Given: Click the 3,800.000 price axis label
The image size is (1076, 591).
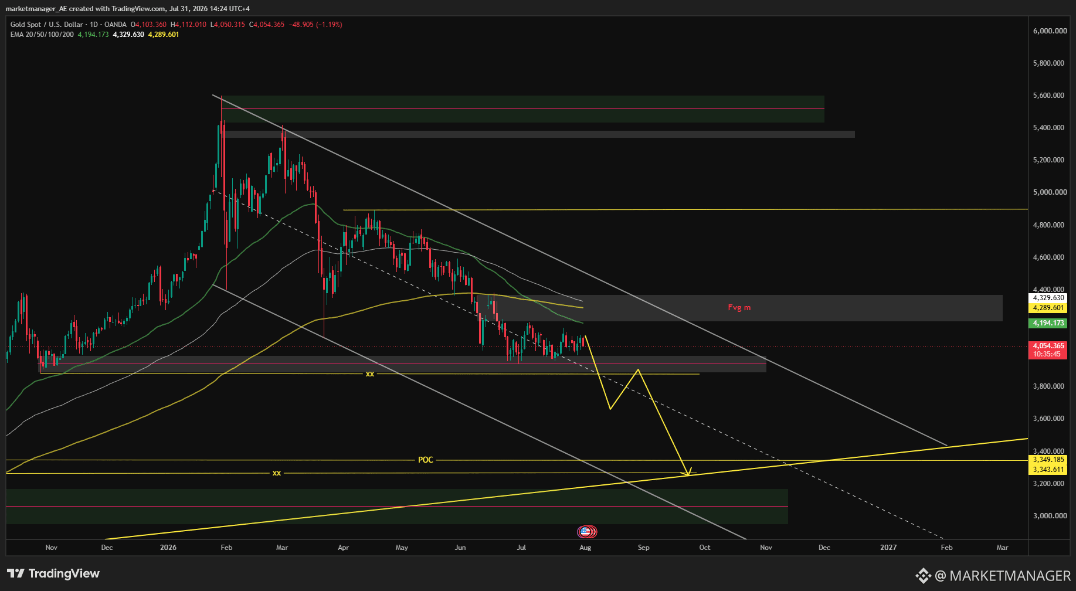Looking at the screenshot, I should 1050,386.
